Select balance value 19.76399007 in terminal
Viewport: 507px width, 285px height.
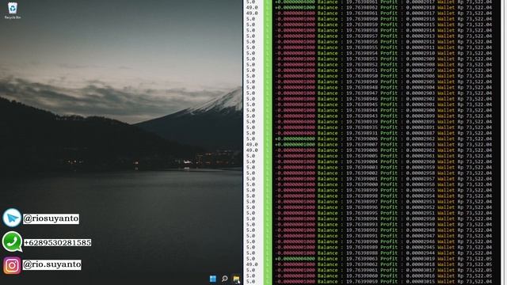[361, 144]
